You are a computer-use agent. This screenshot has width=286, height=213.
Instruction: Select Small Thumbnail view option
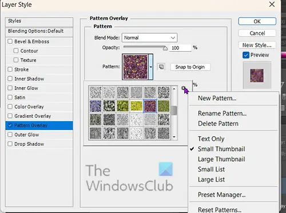[221, 149]
